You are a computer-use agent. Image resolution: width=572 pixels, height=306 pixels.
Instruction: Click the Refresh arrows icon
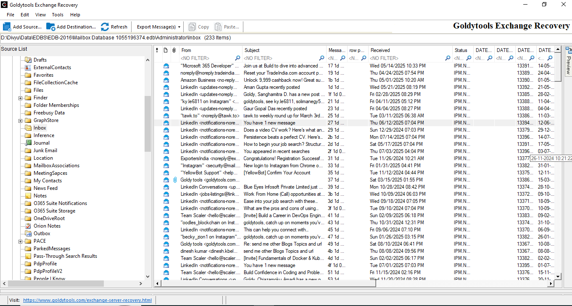click(x=105, y=27)
